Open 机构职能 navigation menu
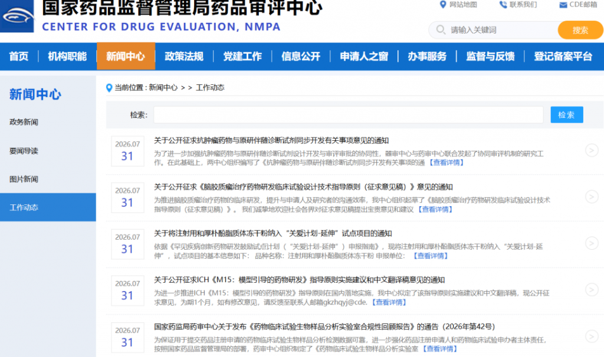This screenshot has width=604, height=357. tap(67, 56)
